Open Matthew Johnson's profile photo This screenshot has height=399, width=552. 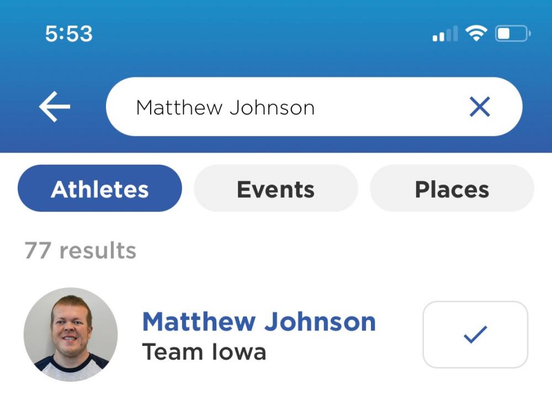pos(71,334)
